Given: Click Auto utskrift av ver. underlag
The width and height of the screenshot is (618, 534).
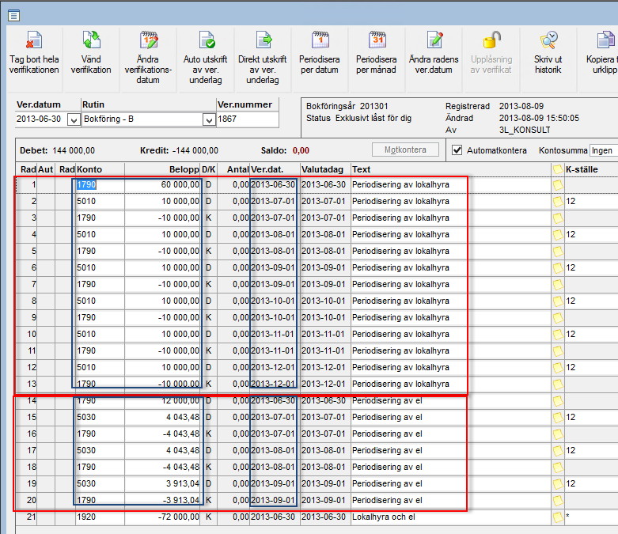Looking at the screenshot, I should coord(206,59).
